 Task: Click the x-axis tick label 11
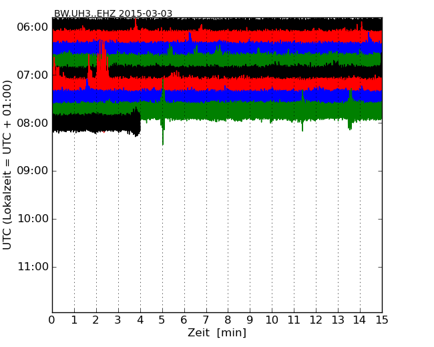(x=294, y=320)
